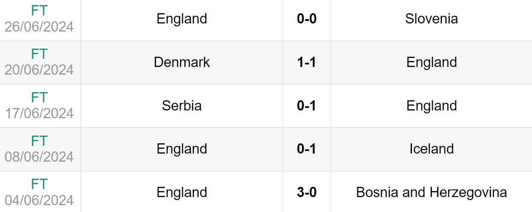The width and height of the screenshot is (532, 212).
Task: Open the 3-0 England vs Bosnia score
Action: [x=306, y=192]
